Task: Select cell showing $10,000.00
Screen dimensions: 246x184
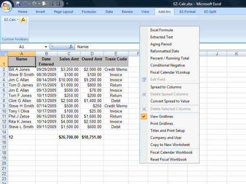Action: tap(69, 80)
